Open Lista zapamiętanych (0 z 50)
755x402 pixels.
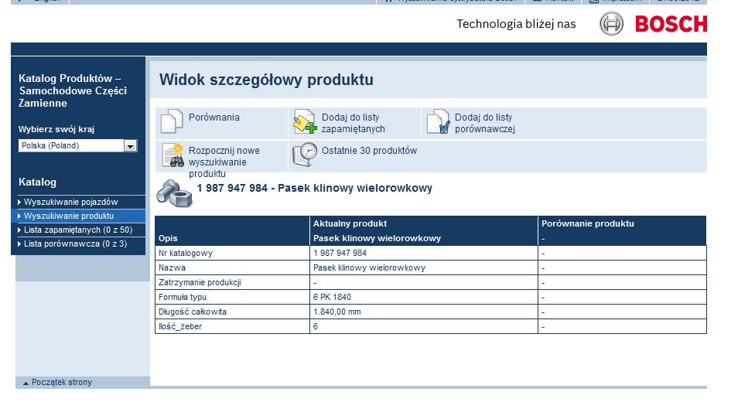pyautogui.click(x=78, y=230)
